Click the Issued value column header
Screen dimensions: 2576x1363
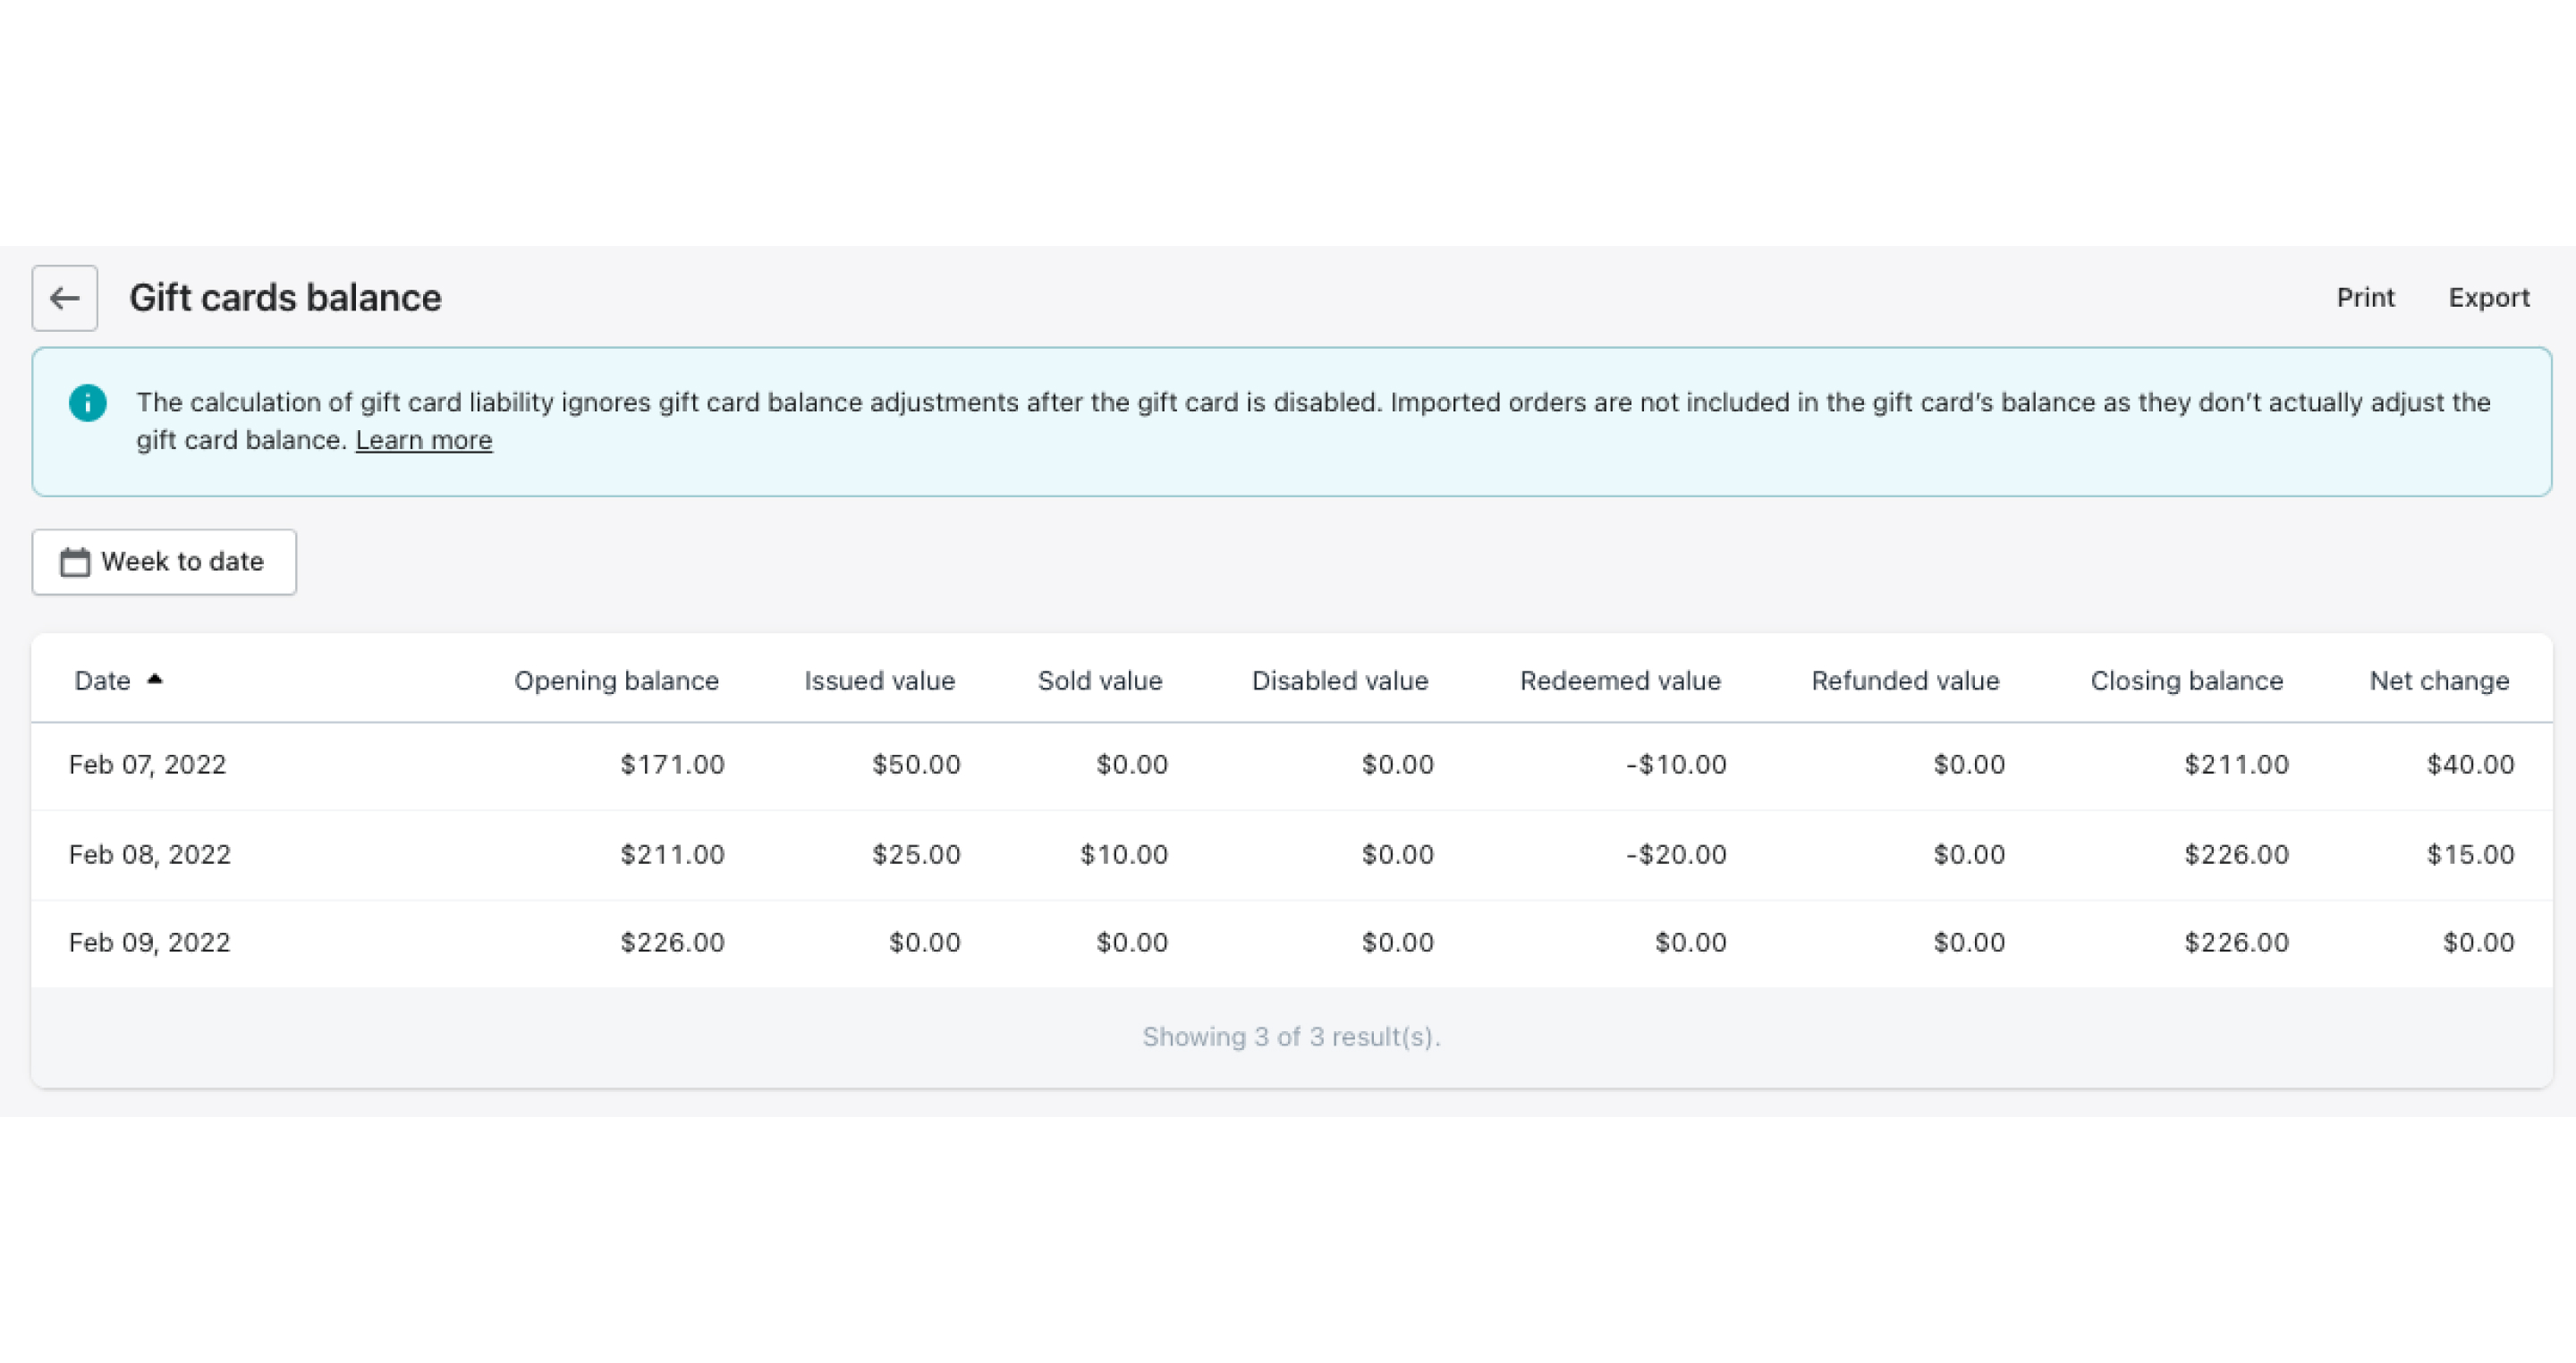(x=880, y=681)
